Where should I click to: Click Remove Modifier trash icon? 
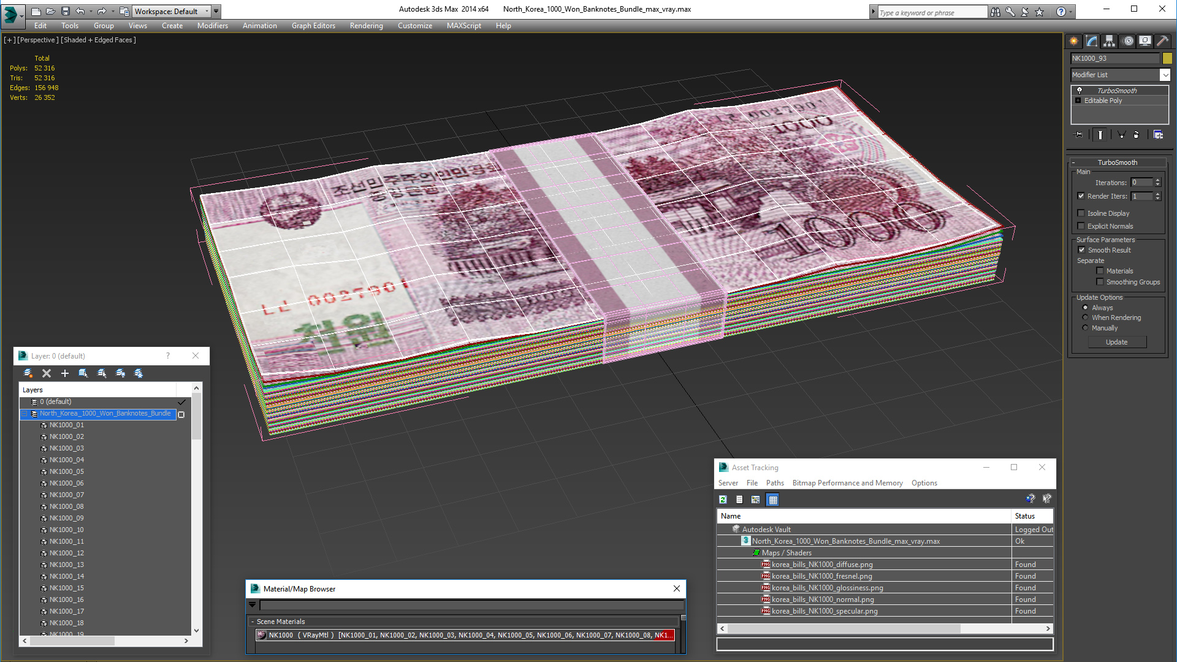click(x=1137, y=135)
